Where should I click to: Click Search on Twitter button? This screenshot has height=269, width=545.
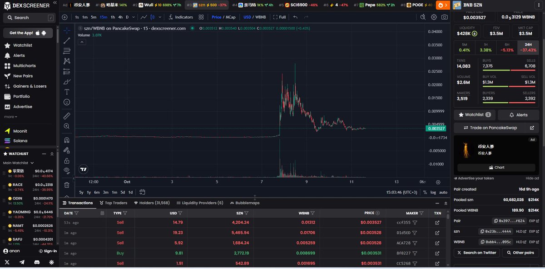pyautogui.click(x=476, y=253)
